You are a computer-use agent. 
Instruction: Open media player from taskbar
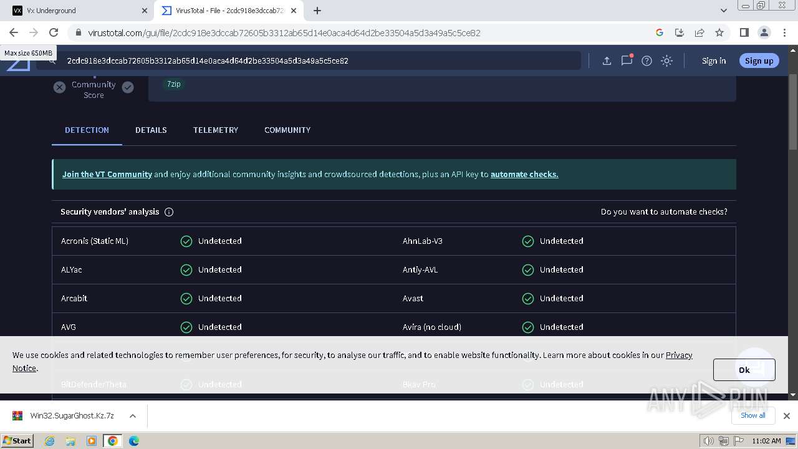(x=92, y=441)
